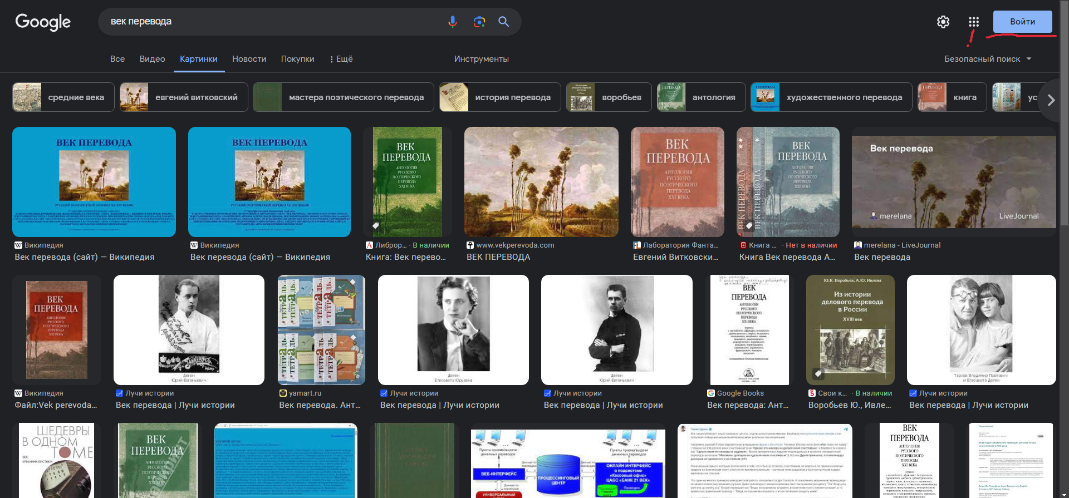Select the 'средние века' suggestion chip
The width and height of the screenshot is (1069, 498).
pyautogui.click(x=63, y=97)
